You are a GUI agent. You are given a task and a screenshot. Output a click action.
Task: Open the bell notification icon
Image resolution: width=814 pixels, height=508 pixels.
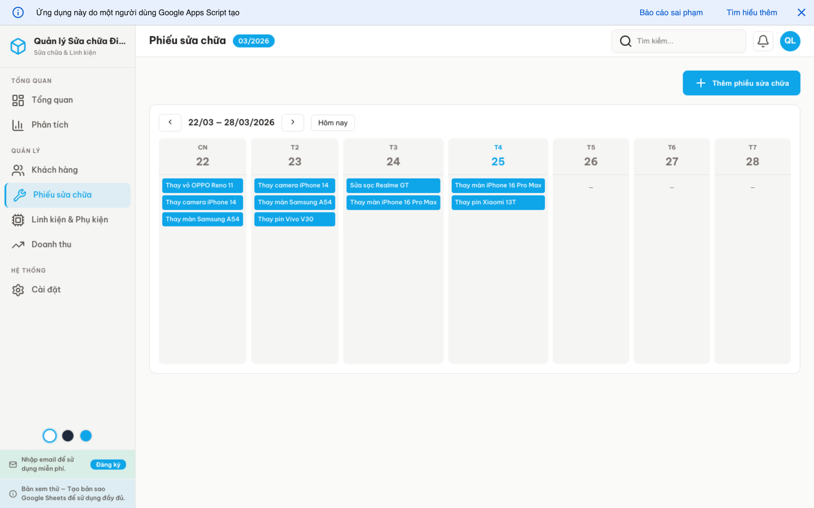(x=763, y=41)
